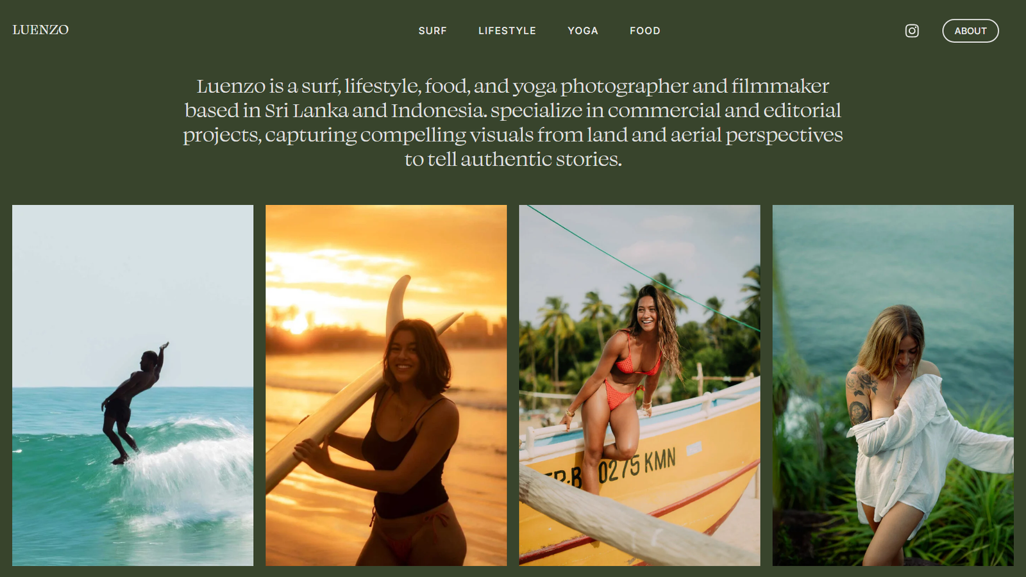
Task: Navigate to the FOOD gallery
Action: coord(644,31)
